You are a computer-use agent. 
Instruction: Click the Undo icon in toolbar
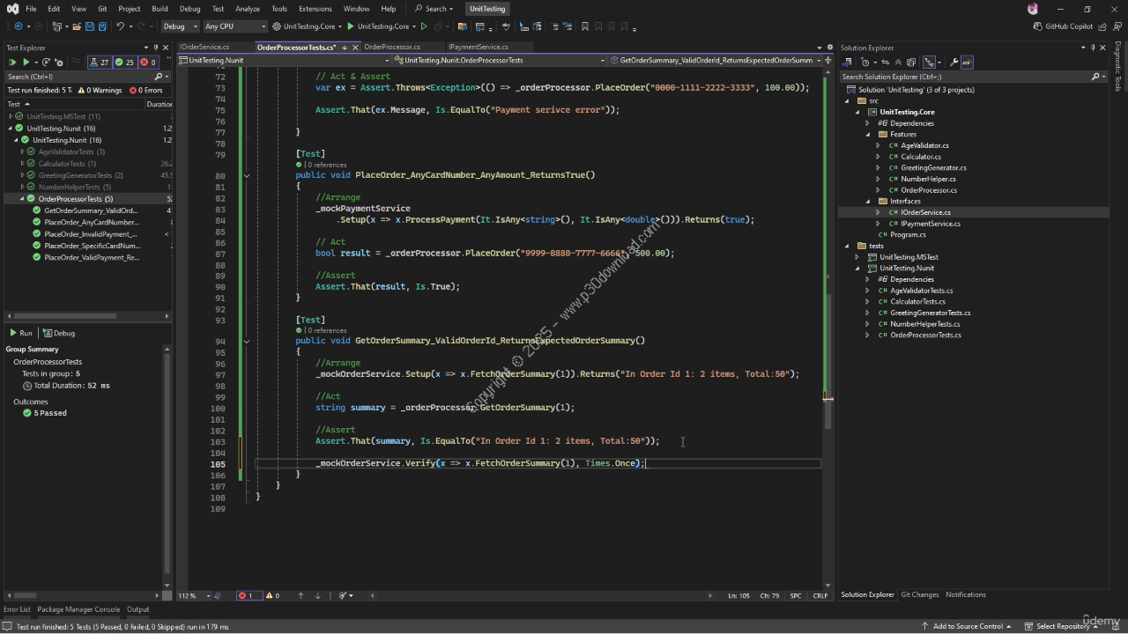tap(120, 26)
